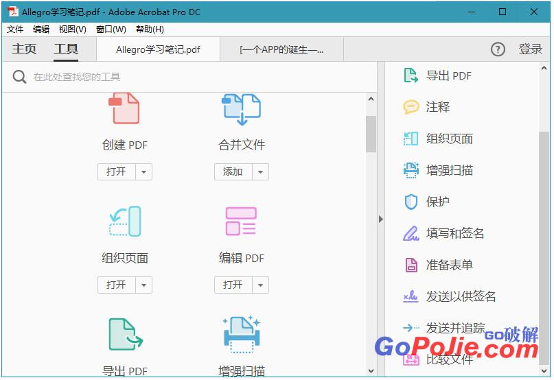554x380 pixels.
Task: Click the right sidebar scrollbar thumb
Action: (544, 248)
